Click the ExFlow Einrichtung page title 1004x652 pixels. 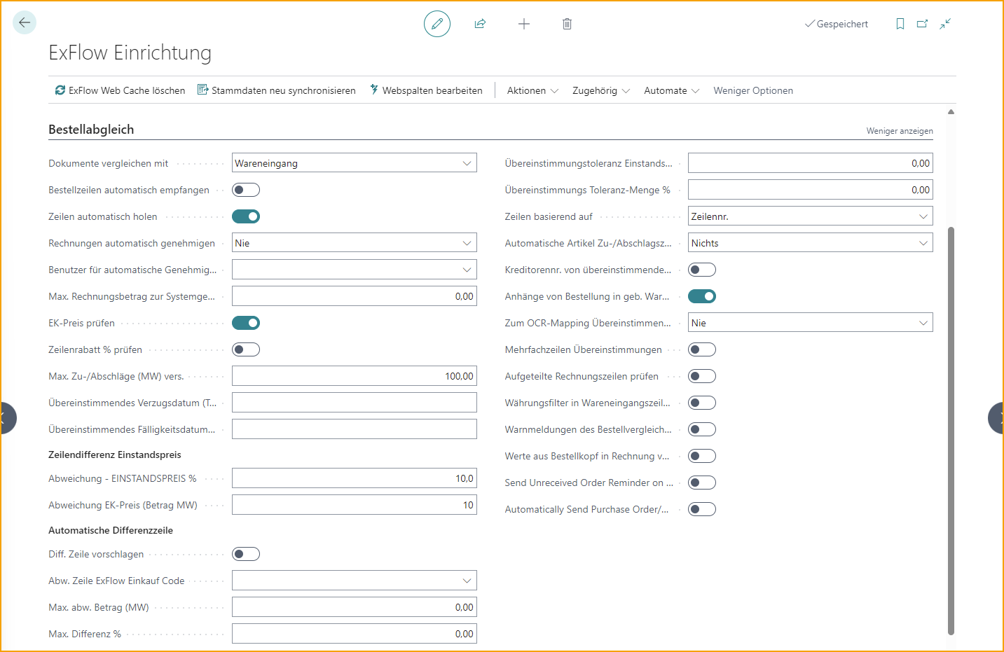tap(130, 53)
